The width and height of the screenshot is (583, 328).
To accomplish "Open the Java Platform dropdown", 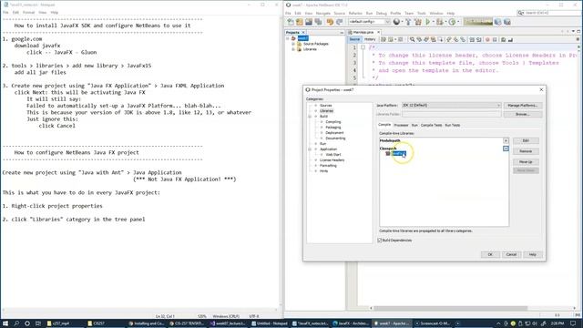I will click(x=452, y=106).
